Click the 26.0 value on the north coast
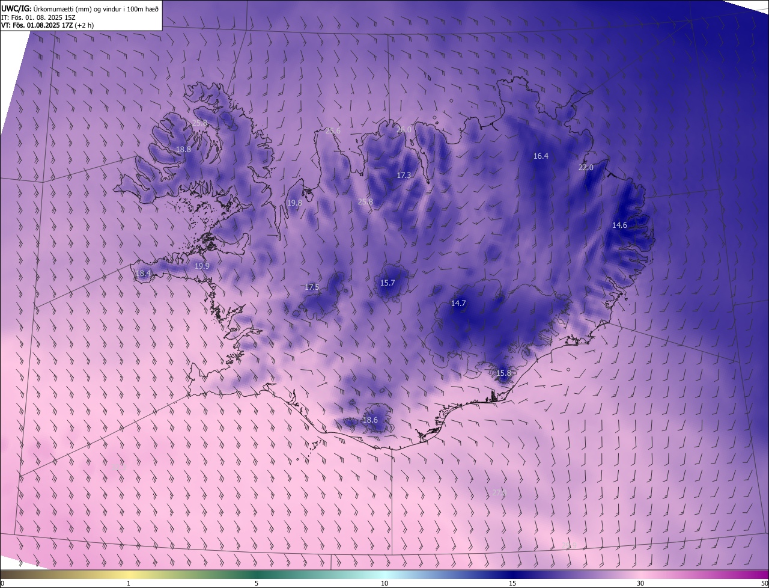 point(404,129)
